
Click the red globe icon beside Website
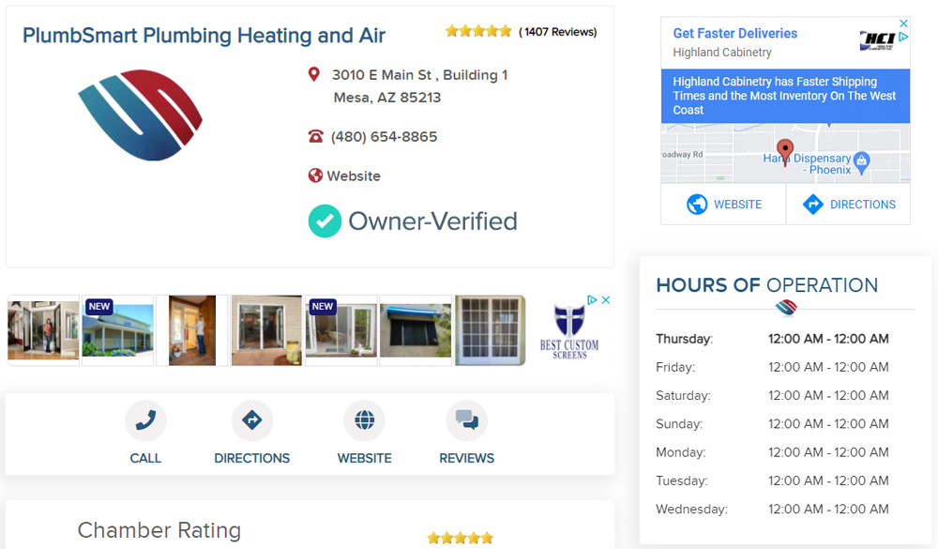315,175
